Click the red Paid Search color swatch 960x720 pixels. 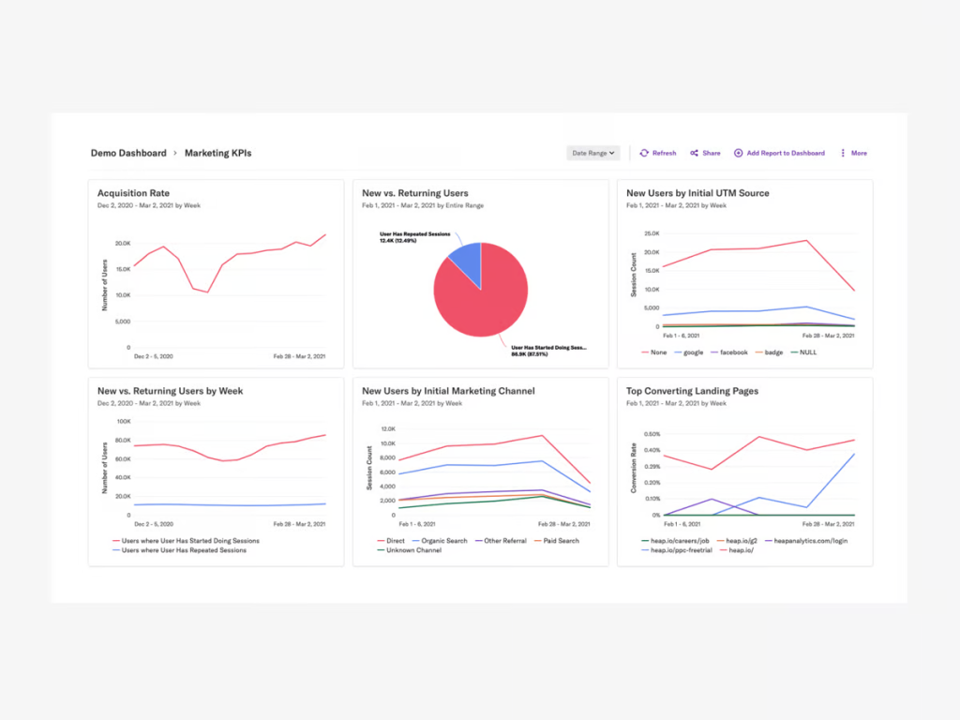pos(537,541)
